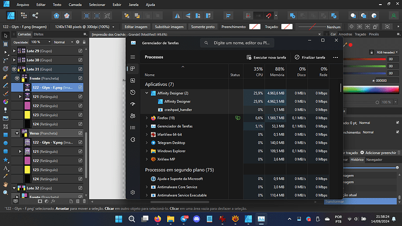
Task: Open the Selecionar menu
Action: click(x=97, y=5)
